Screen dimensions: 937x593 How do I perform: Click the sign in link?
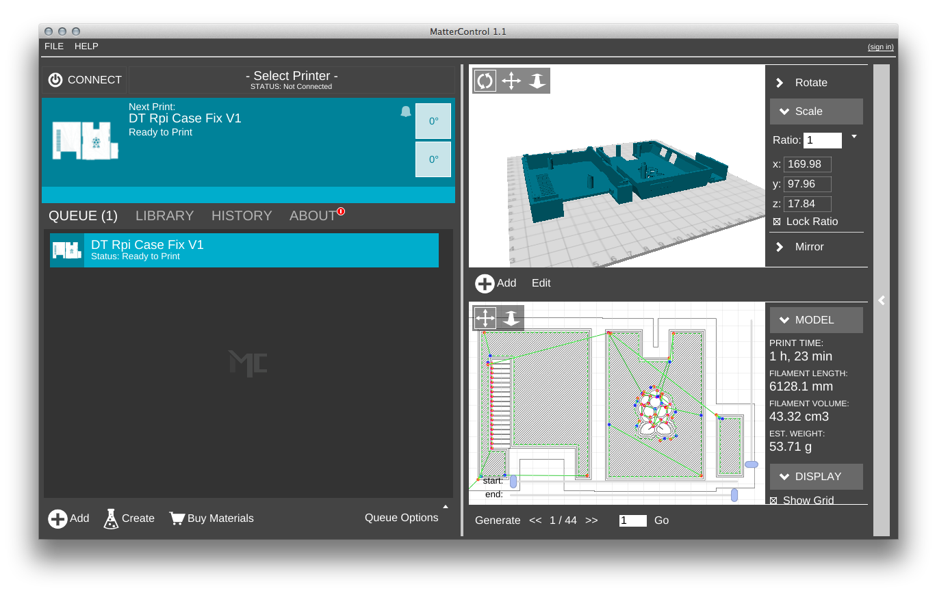(880, 47)
